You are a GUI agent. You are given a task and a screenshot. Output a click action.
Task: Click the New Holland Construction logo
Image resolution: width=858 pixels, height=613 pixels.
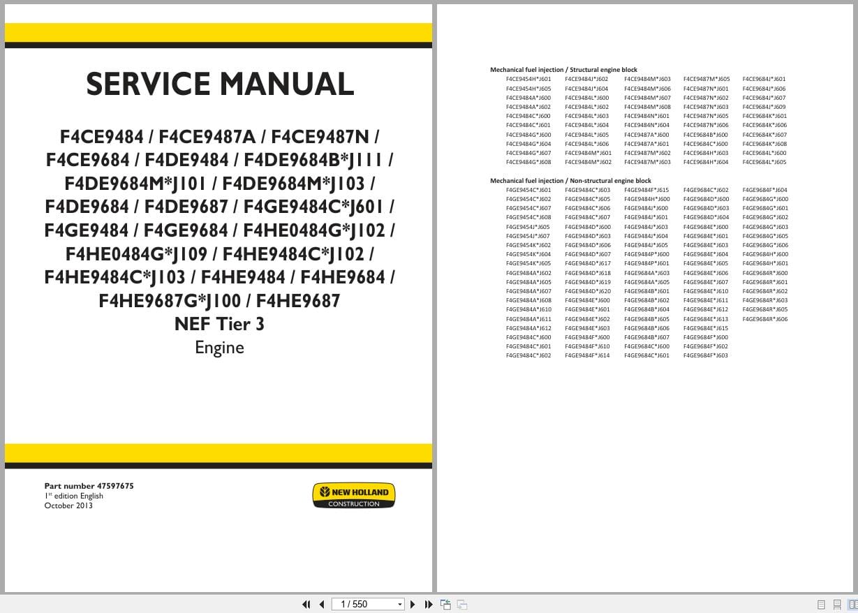click(x=354, y=495)
